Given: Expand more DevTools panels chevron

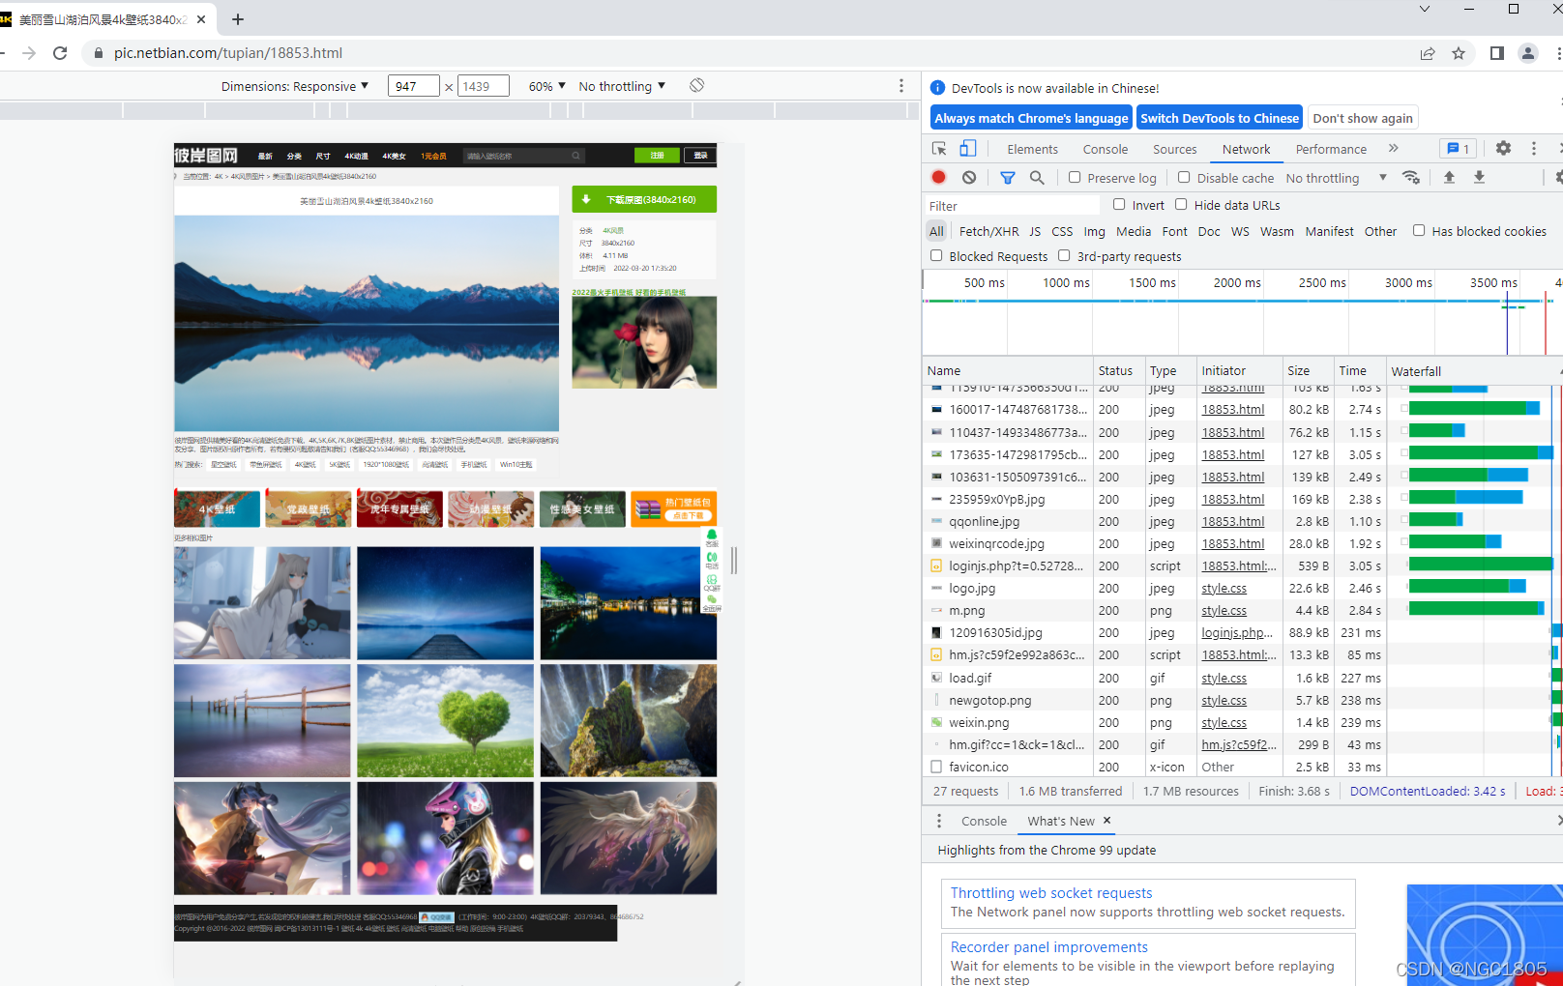Looking at the screenshot, I should click(x=1394, y=149).
